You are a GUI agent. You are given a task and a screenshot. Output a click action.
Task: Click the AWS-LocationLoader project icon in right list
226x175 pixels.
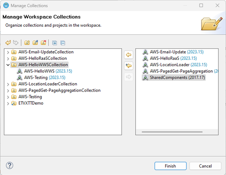pos(145,64)
